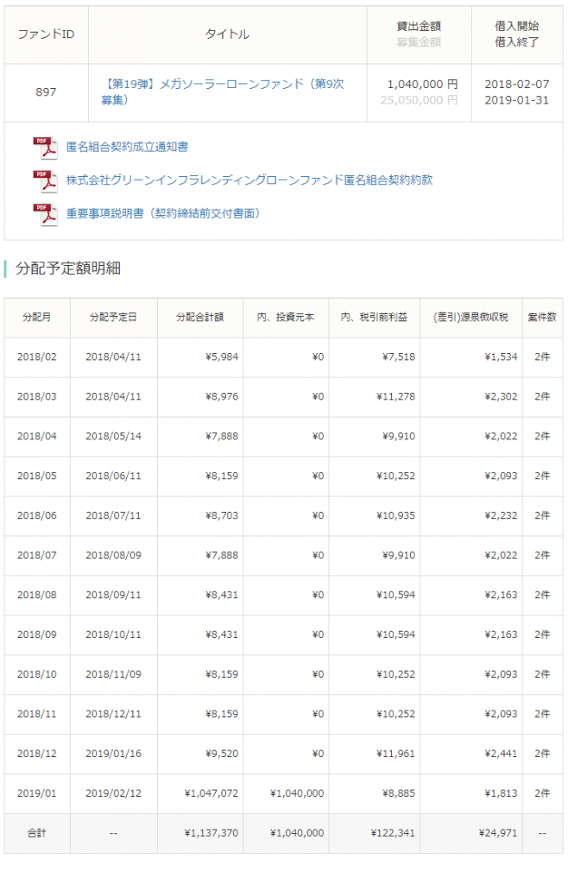
Task: Click the (差引)源泉徴収税 column header
Action: click(470, 318)
